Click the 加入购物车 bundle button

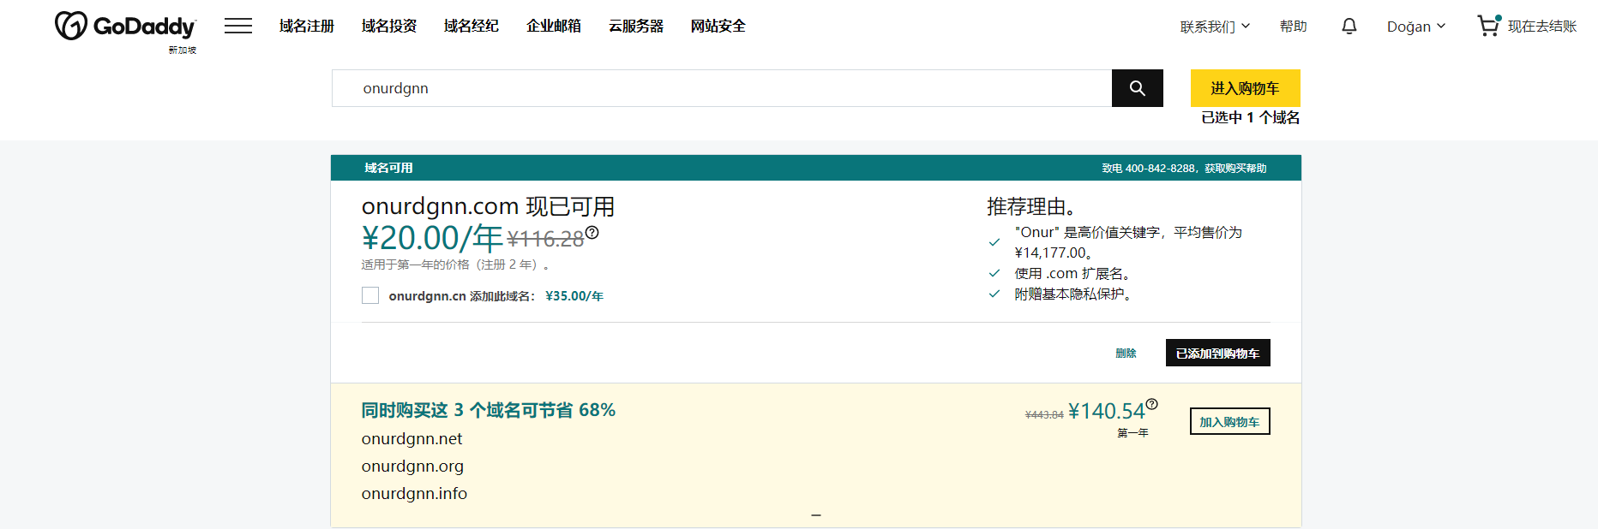(x=1229, y=421)
